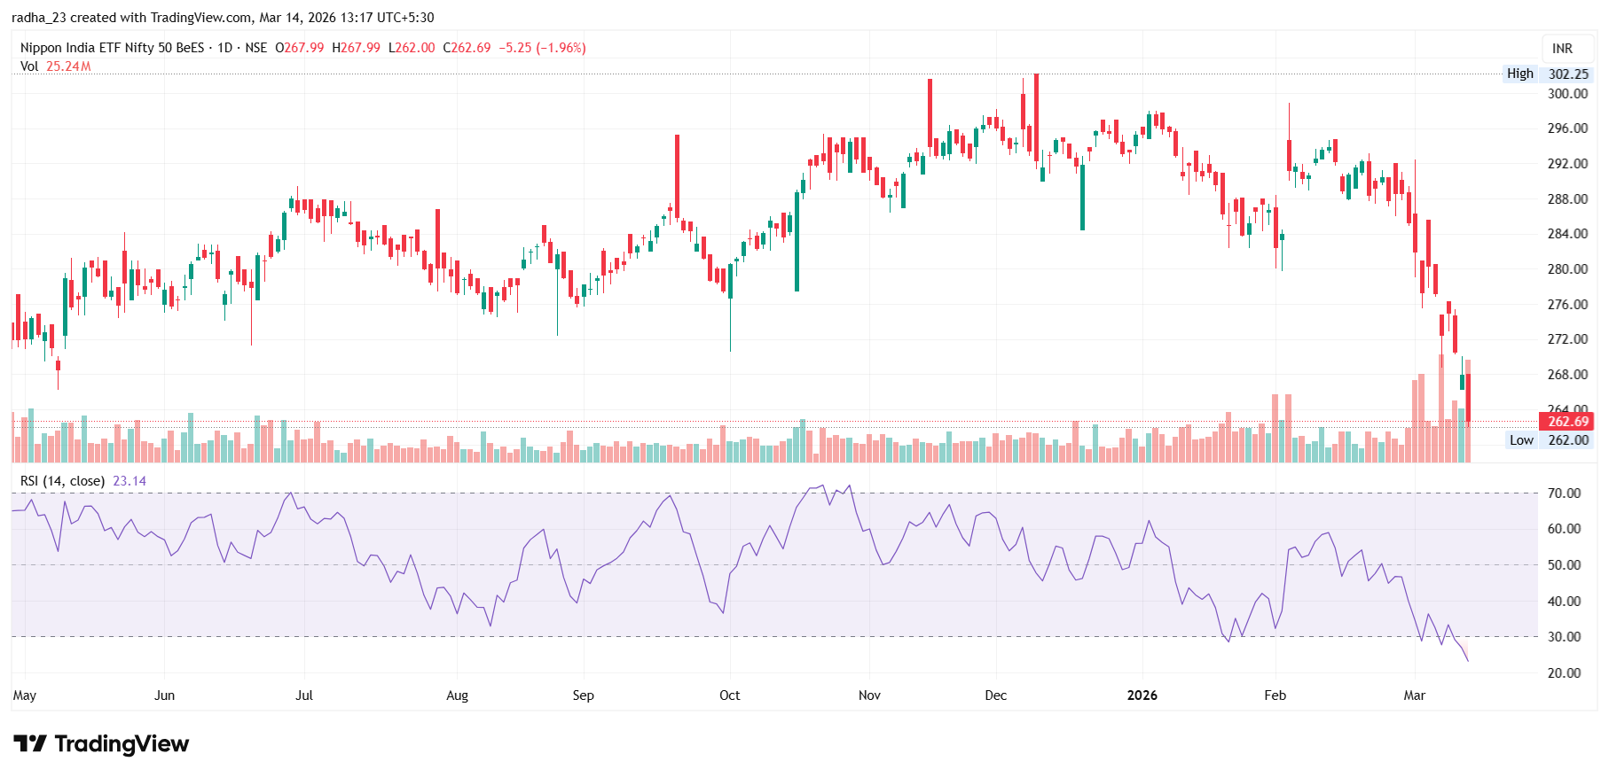
Task: Click the May label on time axis
Action: point(25,695)
